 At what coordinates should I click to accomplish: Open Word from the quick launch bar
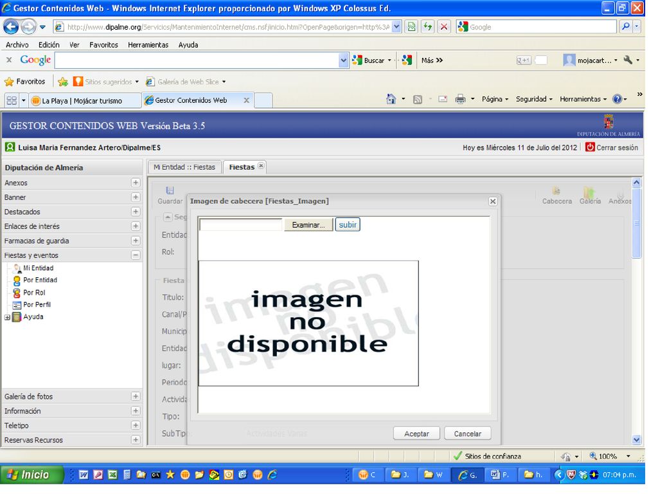[84, 475]
